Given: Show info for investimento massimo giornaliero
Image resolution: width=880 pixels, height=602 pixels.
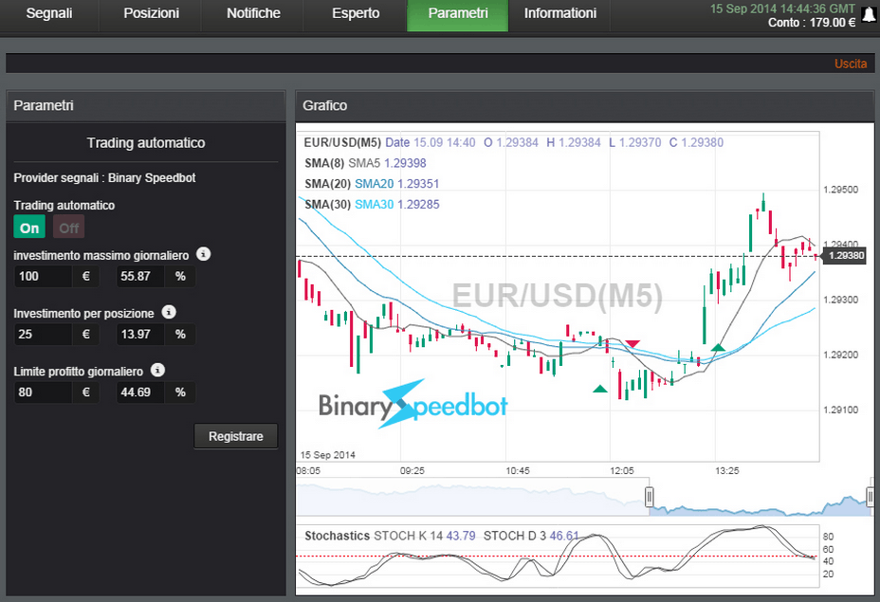Looking at the screenshot, I should tap(203, 254).
